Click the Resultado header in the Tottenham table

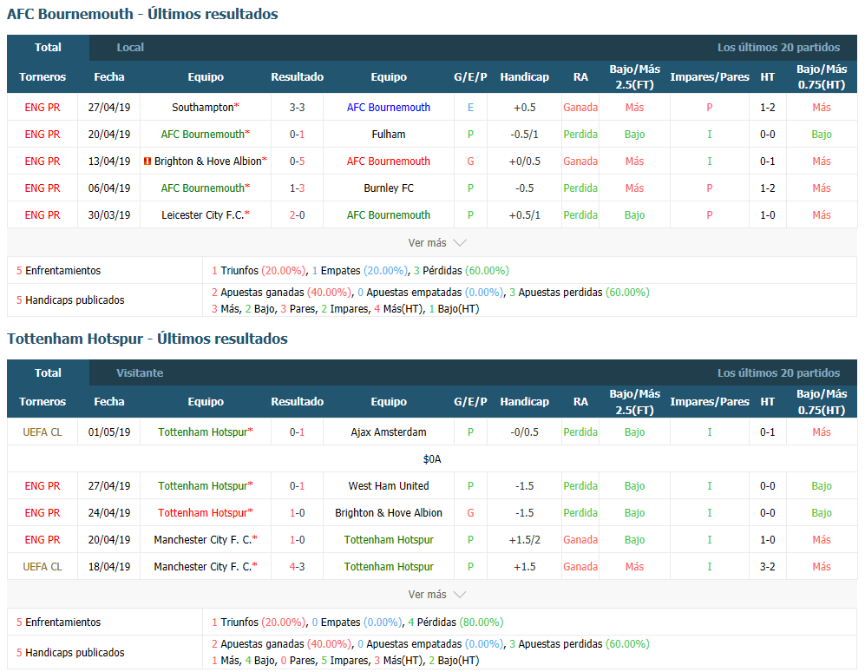coord(297,402)
